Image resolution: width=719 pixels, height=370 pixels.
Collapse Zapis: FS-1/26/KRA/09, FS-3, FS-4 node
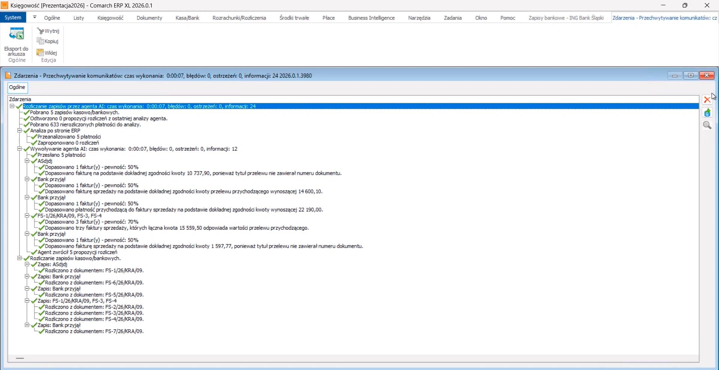(27, 300)
